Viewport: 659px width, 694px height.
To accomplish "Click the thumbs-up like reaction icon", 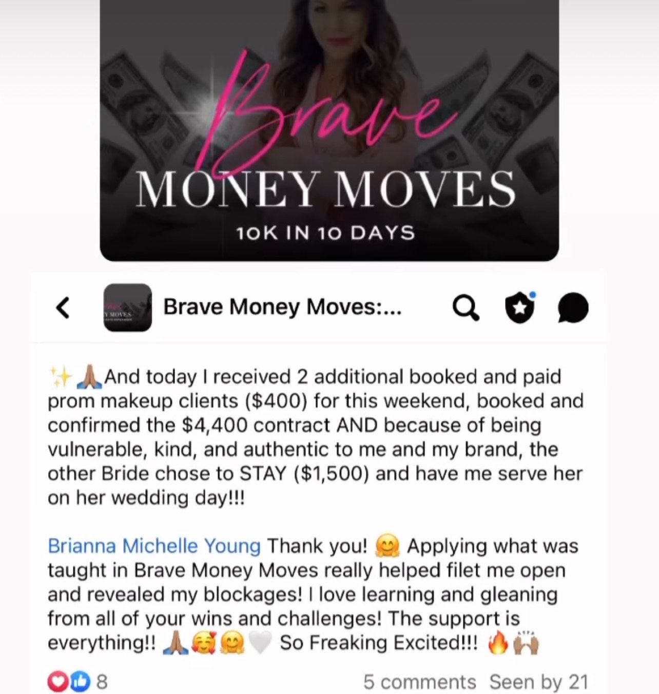I will click(80, 682).
